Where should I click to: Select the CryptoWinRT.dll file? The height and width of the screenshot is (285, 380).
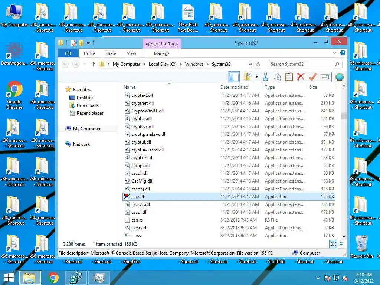click(x=147, y=111)
